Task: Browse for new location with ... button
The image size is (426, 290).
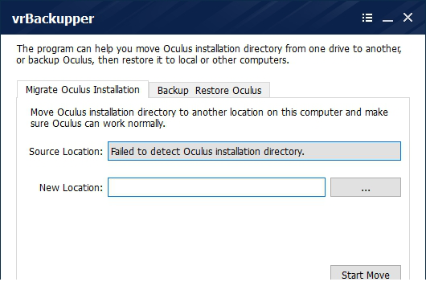Action: pos(366,187)
